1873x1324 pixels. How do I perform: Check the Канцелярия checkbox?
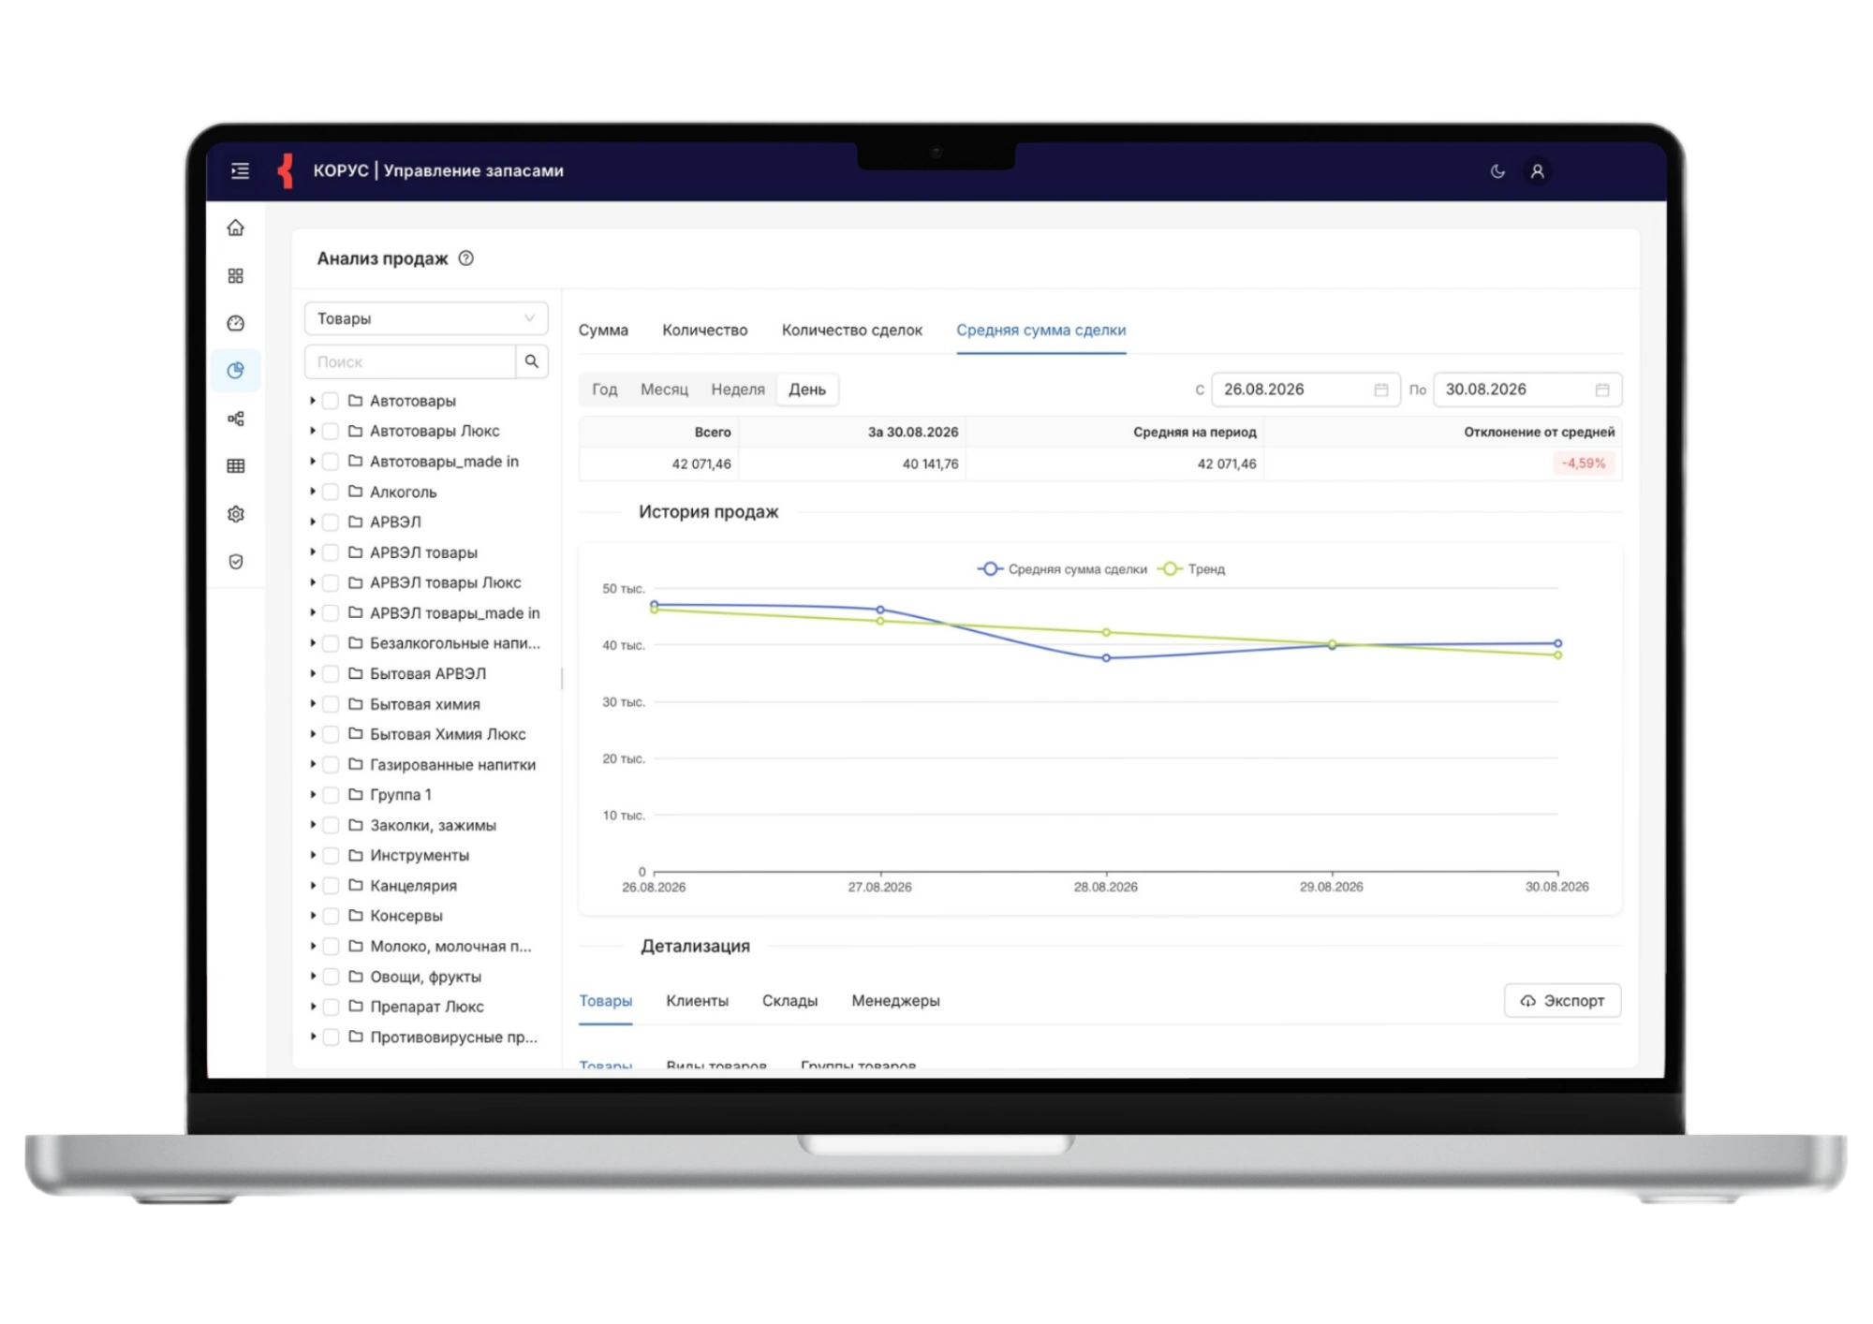[x=331, y=886]
